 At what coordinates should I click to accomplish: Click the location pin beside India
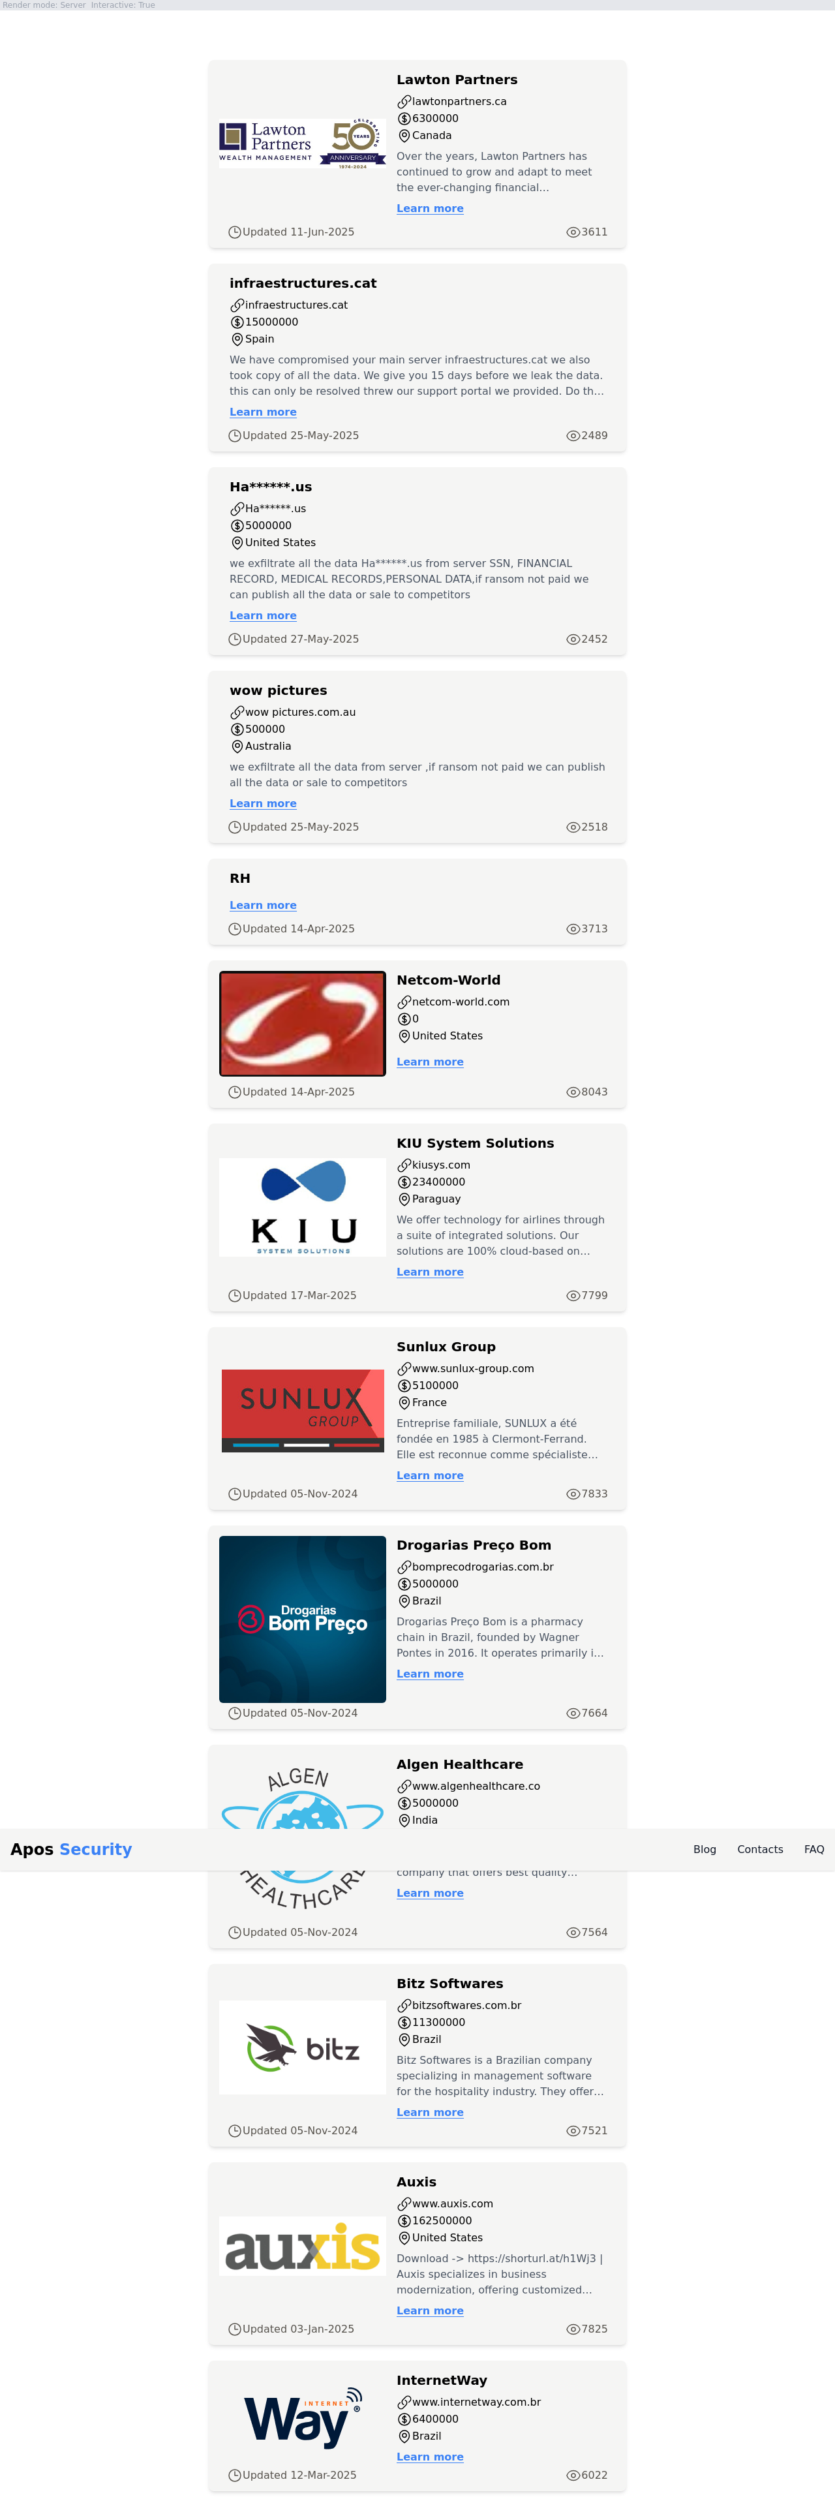[403, 1821]
